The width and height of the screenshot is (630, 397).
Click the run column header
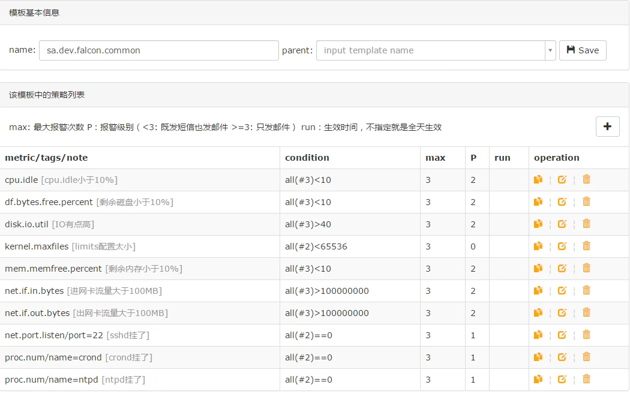point(502,158)
